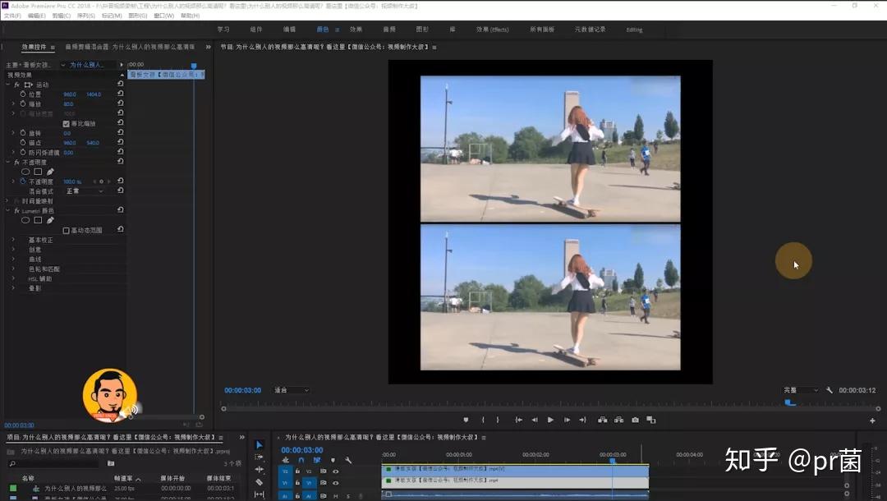Open the 混合模式 blend mode dropdown
Image resolution: width=887 pixels, height=501 pixels.
pyautogui.click(x=85, y=191)
